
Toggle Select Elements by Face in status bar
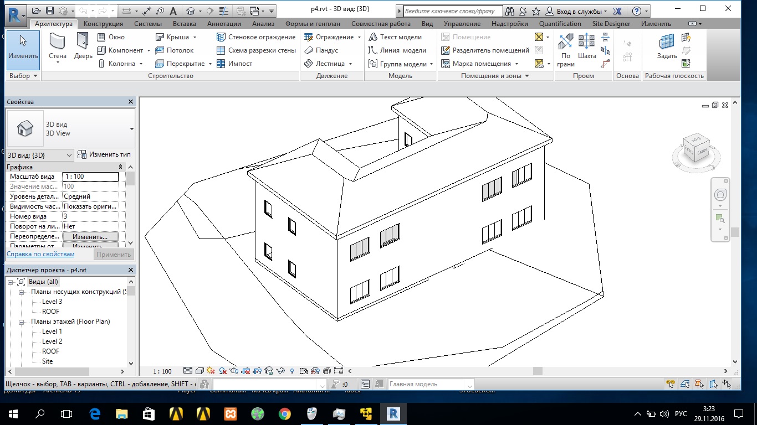713,384
